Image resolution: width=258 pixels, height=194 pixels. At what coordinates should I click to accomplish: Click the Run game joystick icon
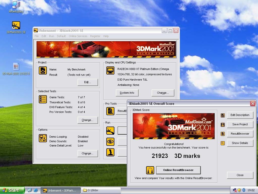coord(110,152)
